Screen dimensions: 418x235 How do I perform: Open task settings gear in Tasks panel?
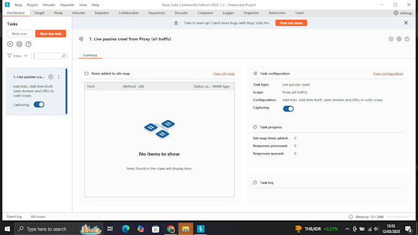tap(19, 44)
